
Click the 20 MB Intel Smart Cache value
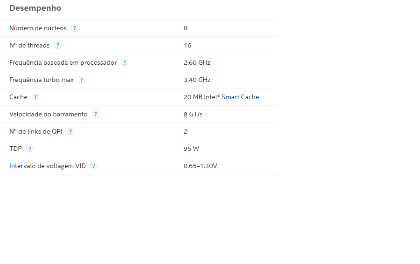(221, 97)
